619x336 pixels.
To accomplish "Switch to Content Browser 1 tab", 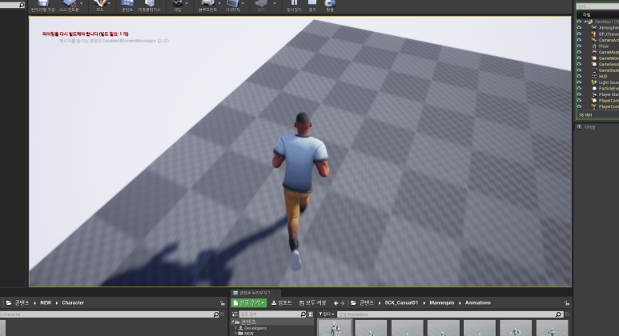I will (255, 293).
